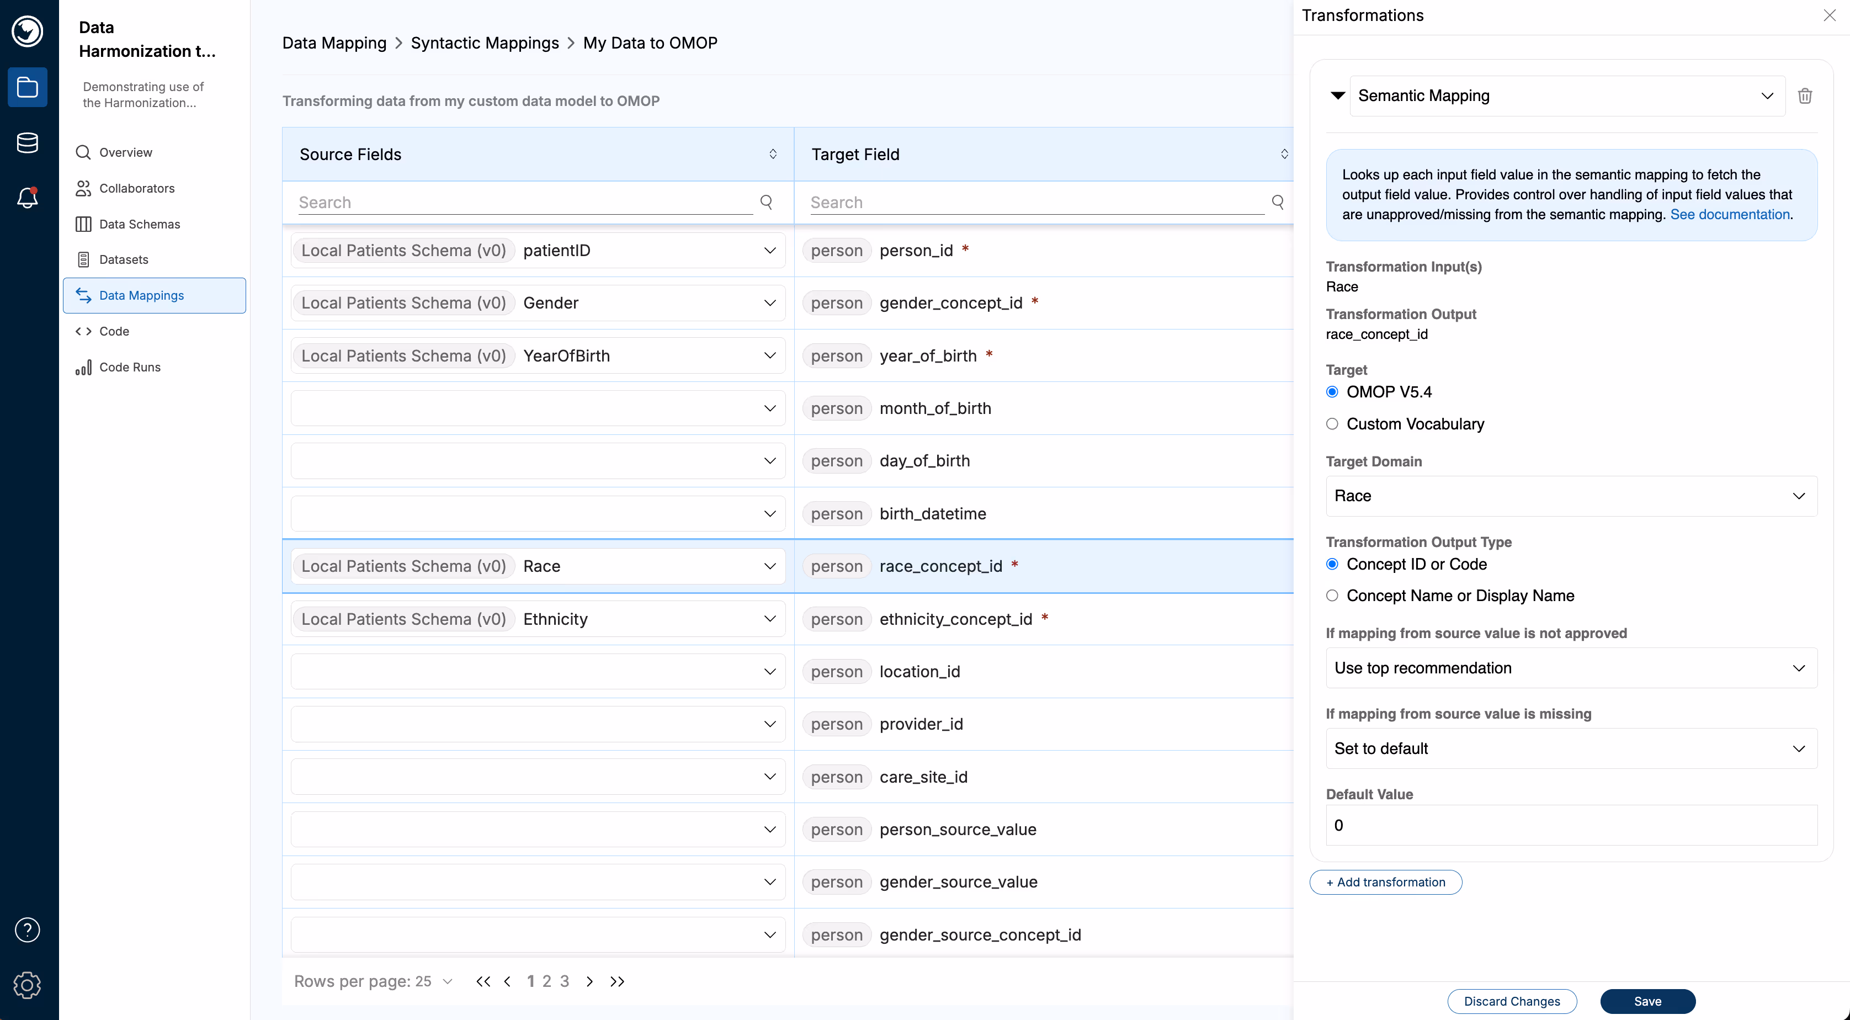Screen dimensions: 1850x1020
Task: Go to the previous page of rows
Action: pos(507,981)
